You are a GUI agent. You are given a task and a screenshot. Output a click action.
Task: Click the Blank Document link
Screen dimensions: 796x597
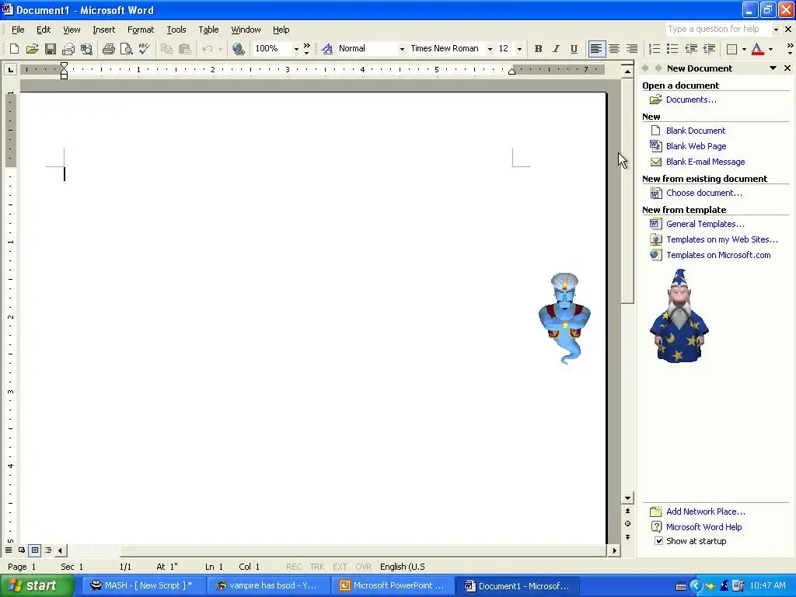[x=696, y=131]
